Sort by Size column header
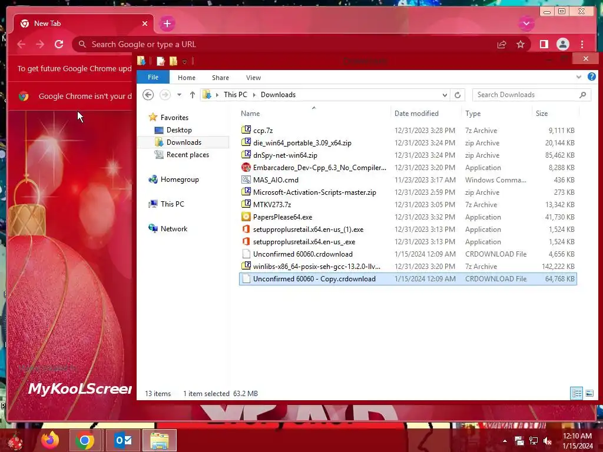Viewport: 603px width, 452px height. [x=542, y=114]
